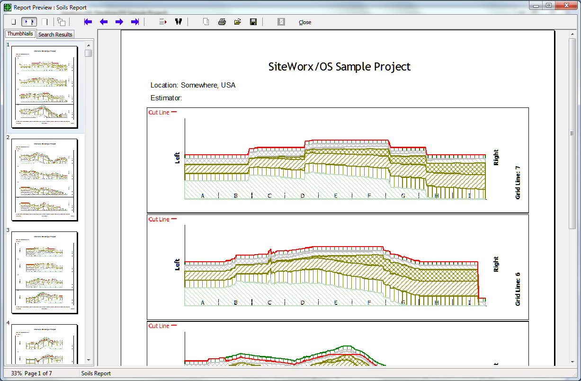The height and width of the screenshot is (381, 581).
Task: Close the report preview with Close button
Action: pos(305,22)
